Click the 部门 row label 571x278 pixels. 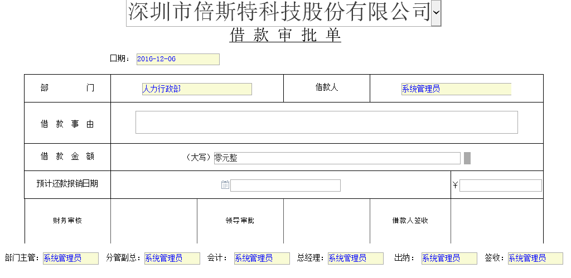[x=67, y=87]
